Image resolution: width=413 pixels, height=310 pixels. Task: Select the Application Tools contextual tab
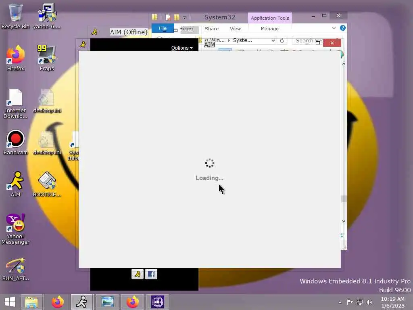point(270,18)
